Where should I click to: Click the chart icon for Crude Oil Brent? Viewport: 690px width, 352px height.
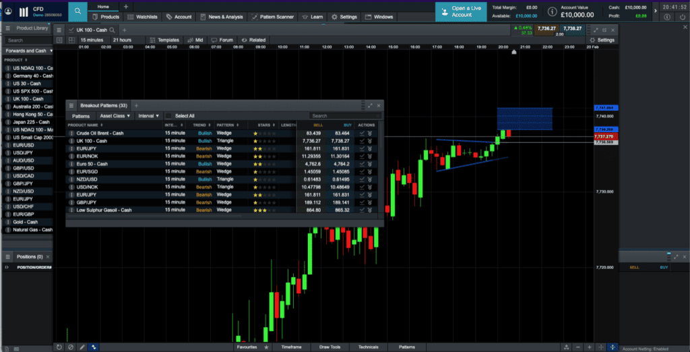pos(363,134)
